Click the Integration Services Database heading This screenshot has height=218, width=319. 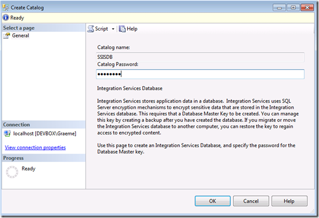[x=130, y=88]
